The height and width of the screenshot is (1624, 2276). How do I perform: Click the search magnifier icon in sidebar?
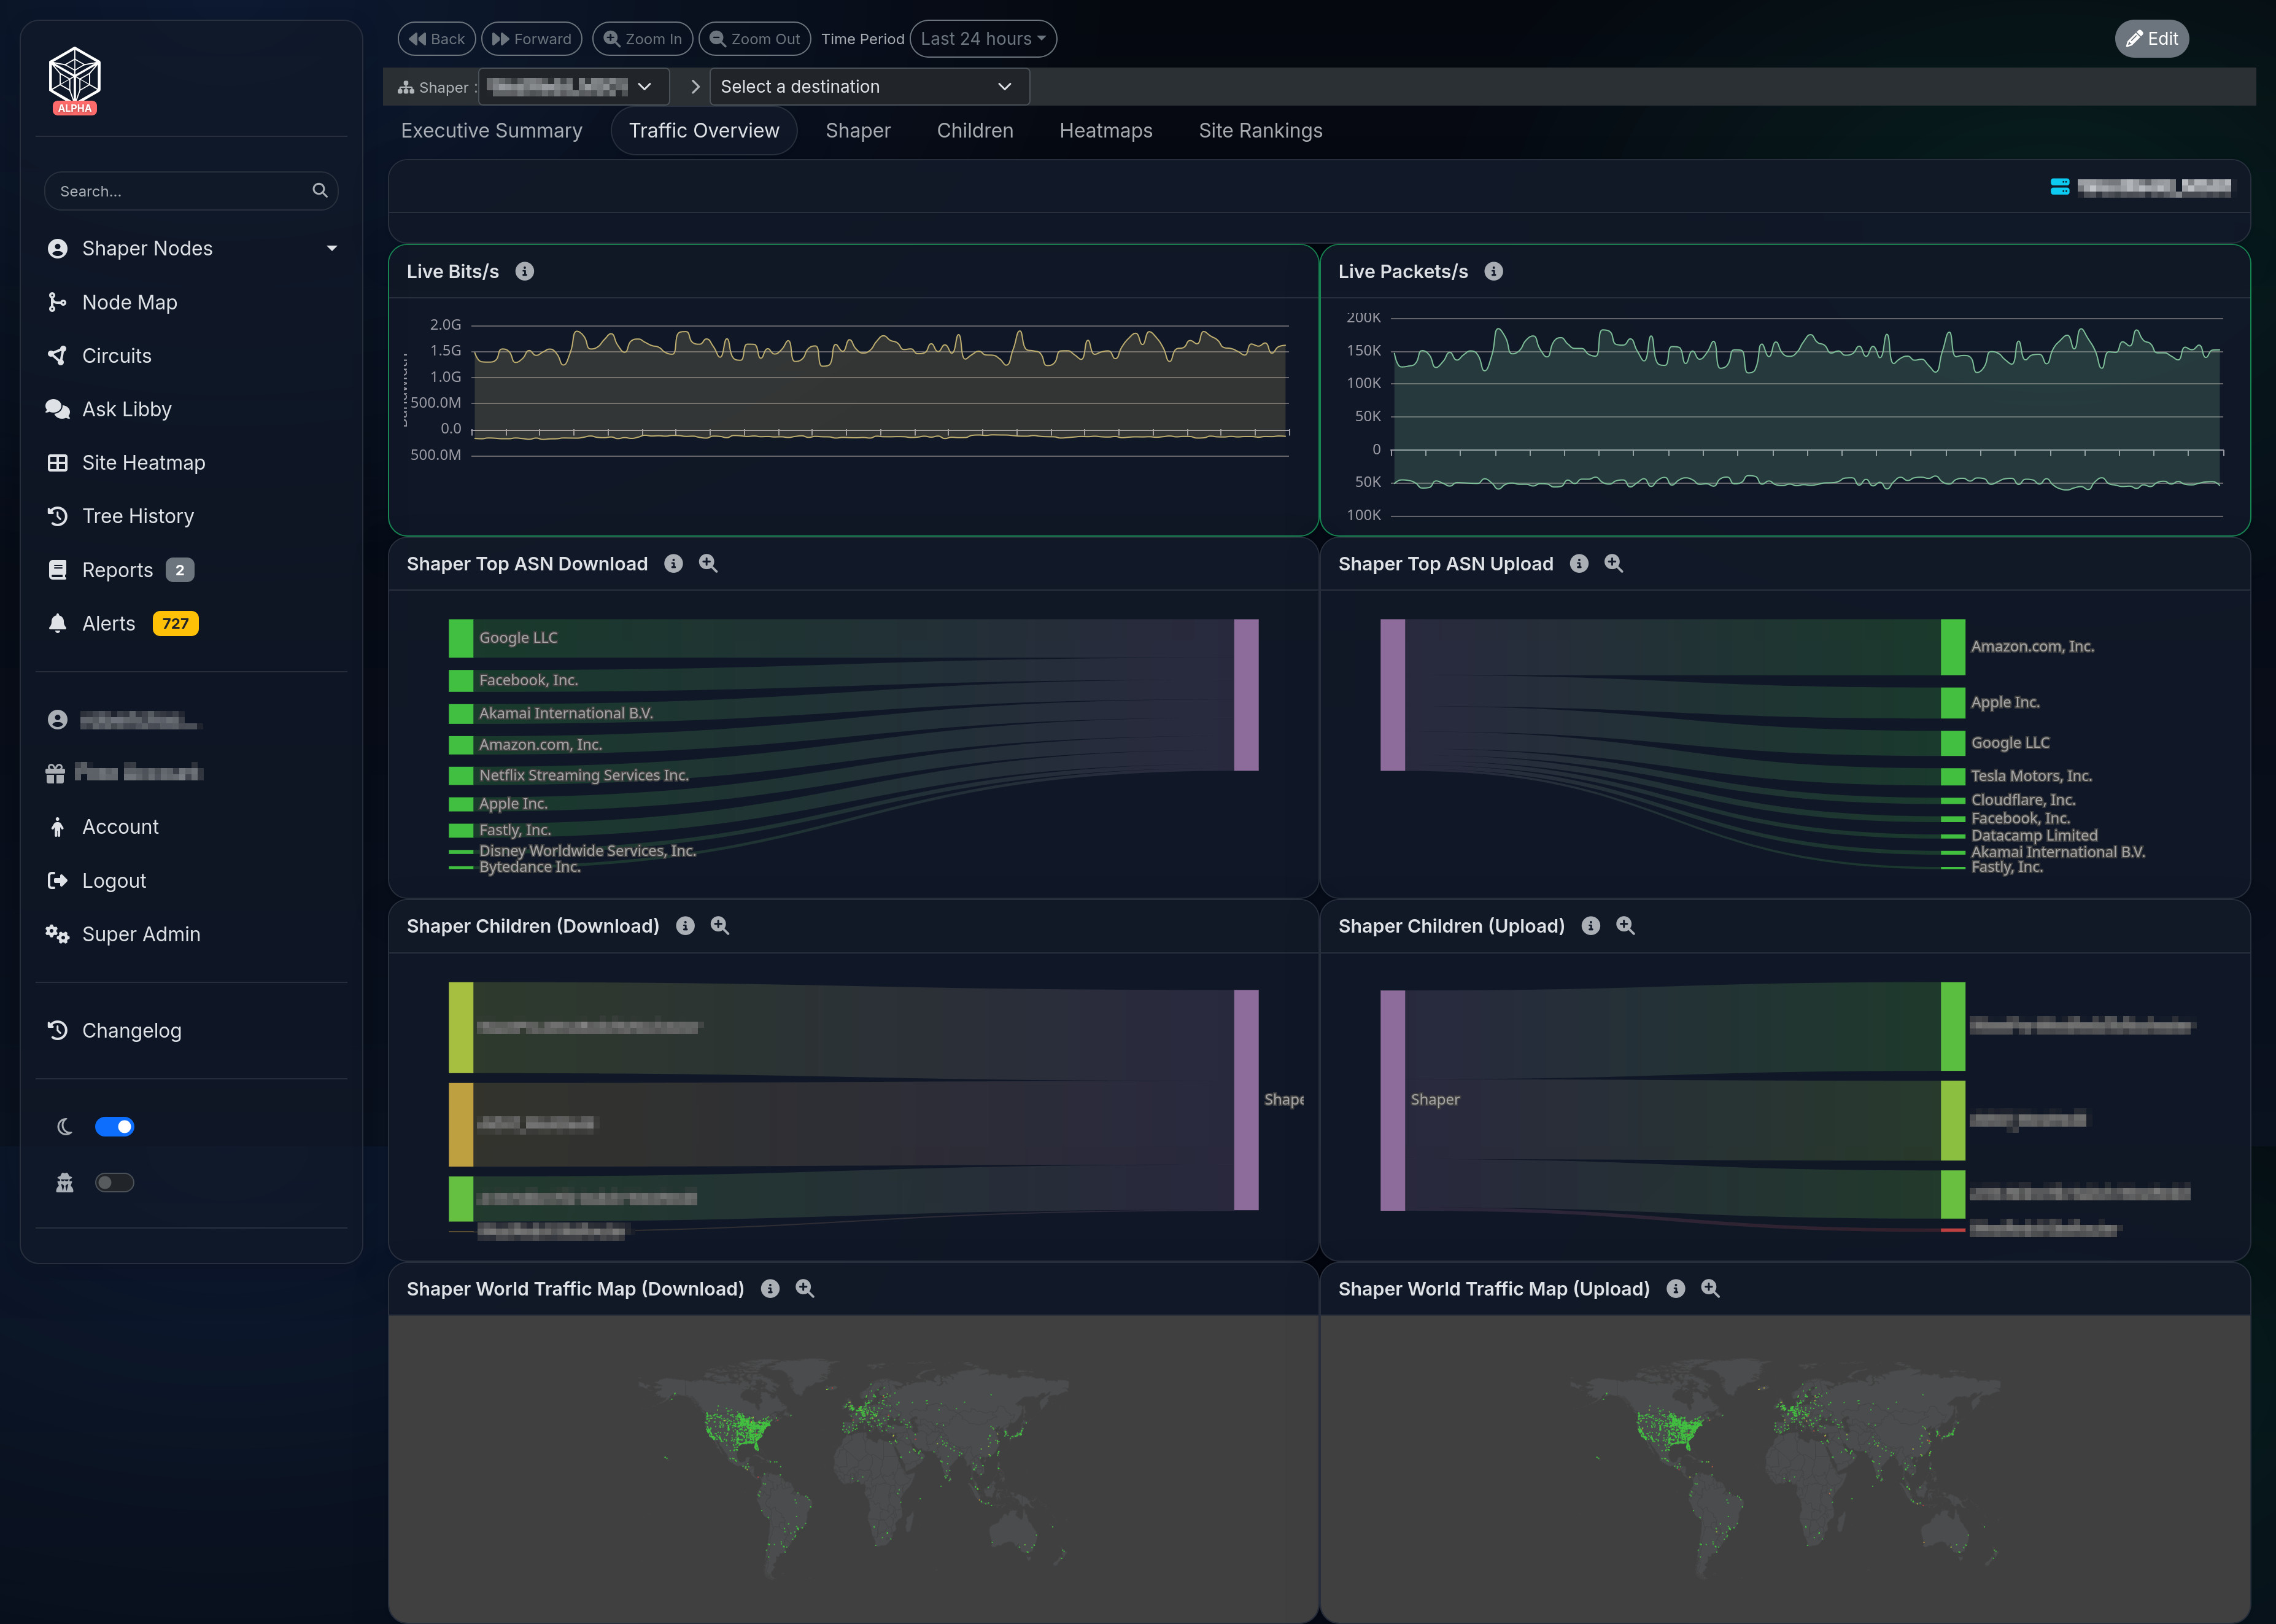(320, 191)
